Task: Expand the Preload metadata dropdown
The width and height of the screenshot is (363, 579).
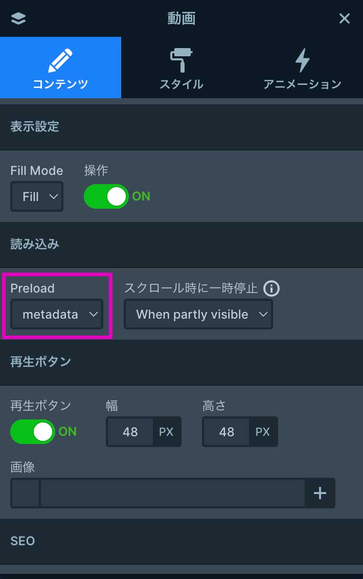Action: tap(57, 315)
